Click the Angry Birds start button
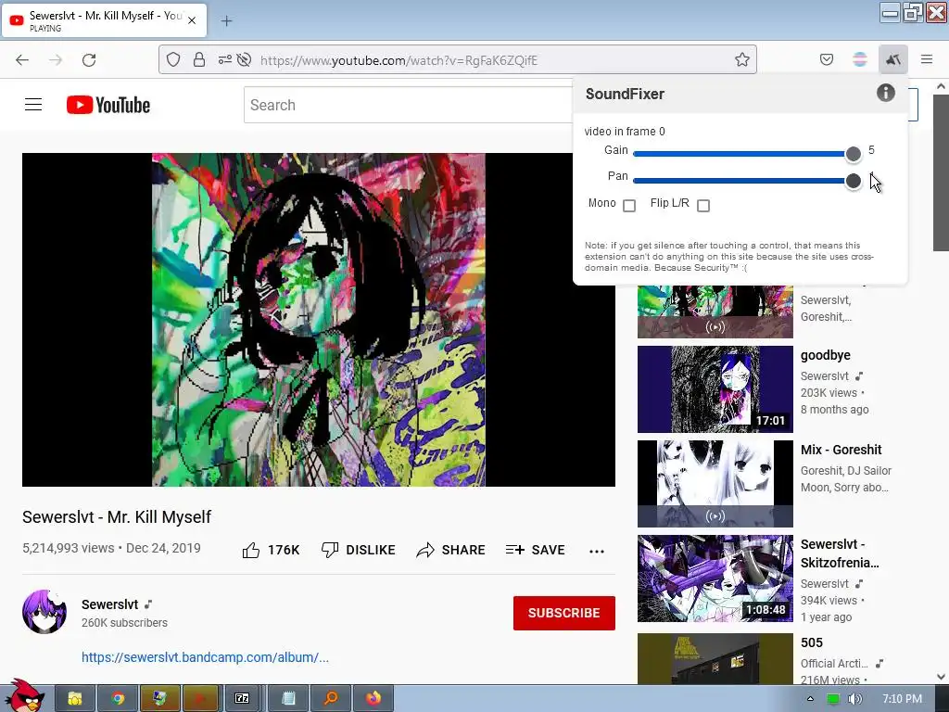The image size is (949, 712). pyautogui.click(x=24, y=696)
